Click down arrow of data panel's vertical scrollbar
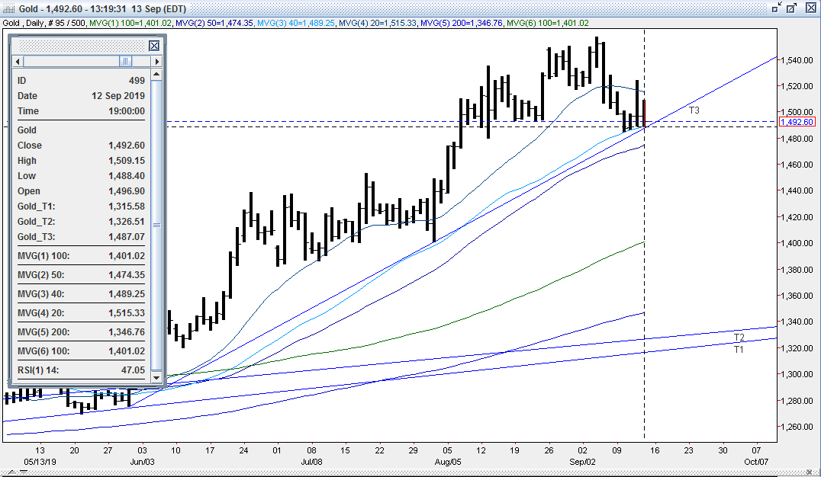Image resolution: width=821 pixels, height=477 pixels. (156, 376)
